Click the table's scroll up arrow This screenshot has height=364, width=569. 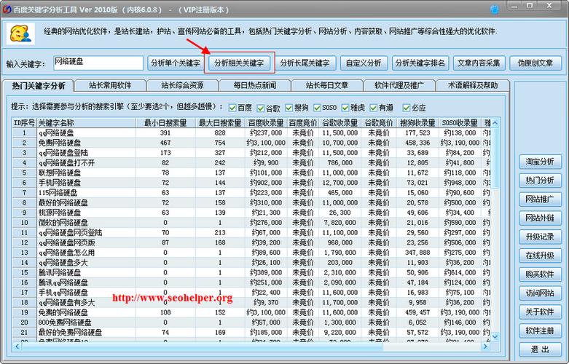point(495,123)
